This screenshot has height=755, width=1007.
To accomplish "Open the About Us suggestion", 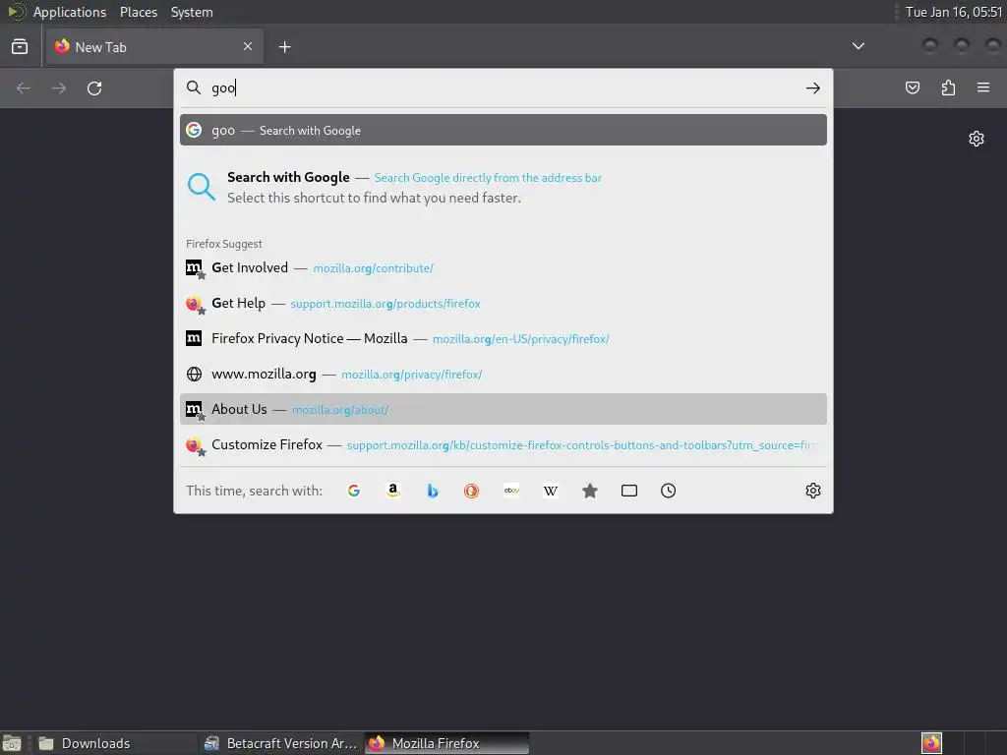I will click(503, 409).
